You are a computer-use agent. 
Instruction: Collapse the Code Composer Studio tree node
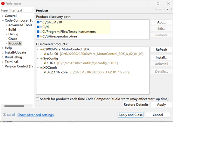[3, 21]
